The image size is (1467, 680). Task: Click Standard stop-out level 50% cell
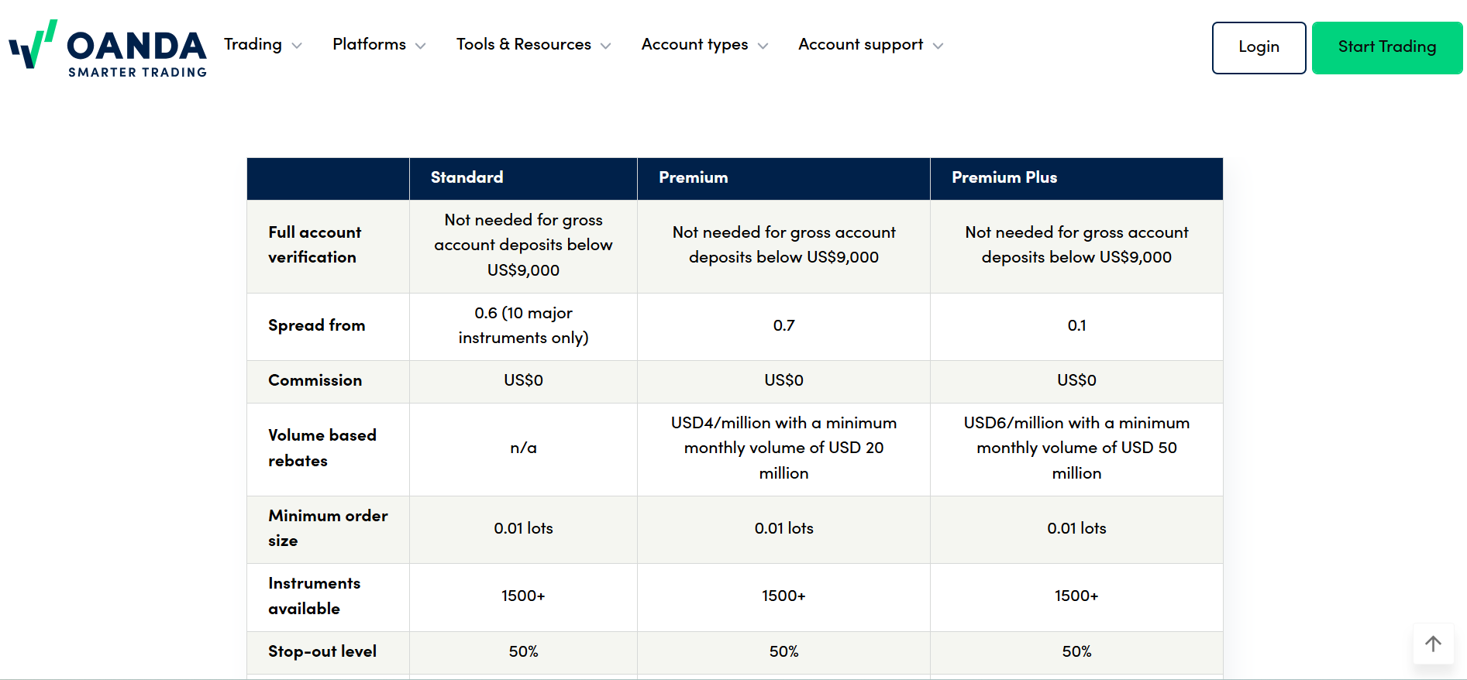(523, 651)
